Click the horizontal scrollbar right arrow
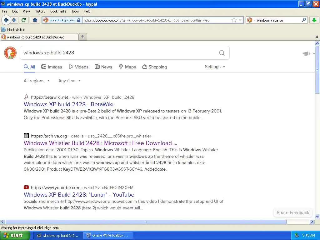 (x=312, y=222)
